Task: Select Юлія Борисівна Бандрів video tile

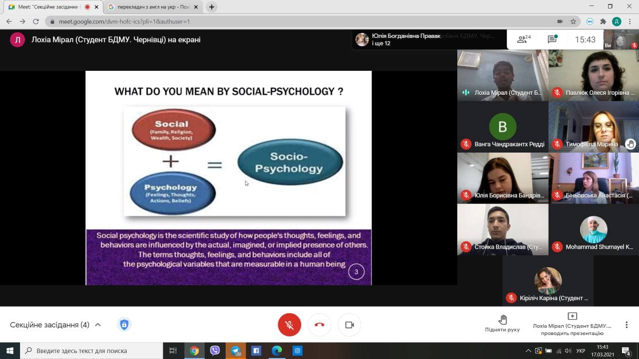Action: (x=503, y=178)
